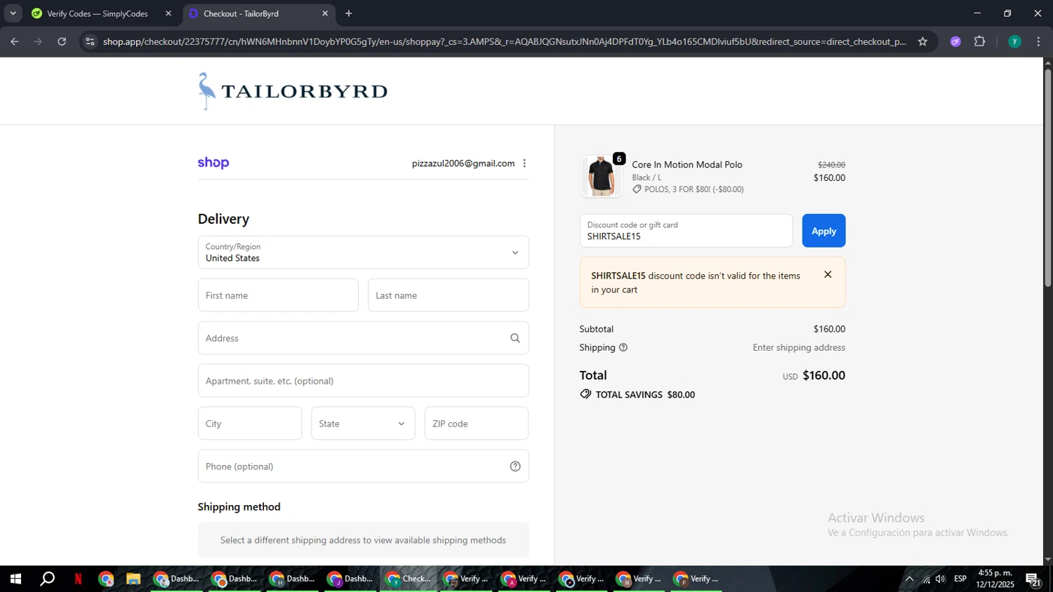Apply the discount code
Screen dimensions: 1053x592
[x=823, y=231]
